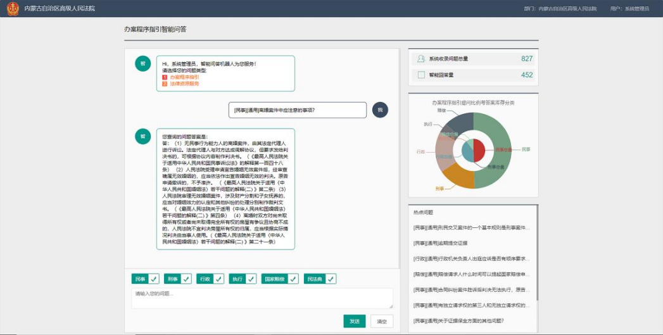Click the orange number 2 badge icon
The image size is (663, 335).
pos(165,84)
